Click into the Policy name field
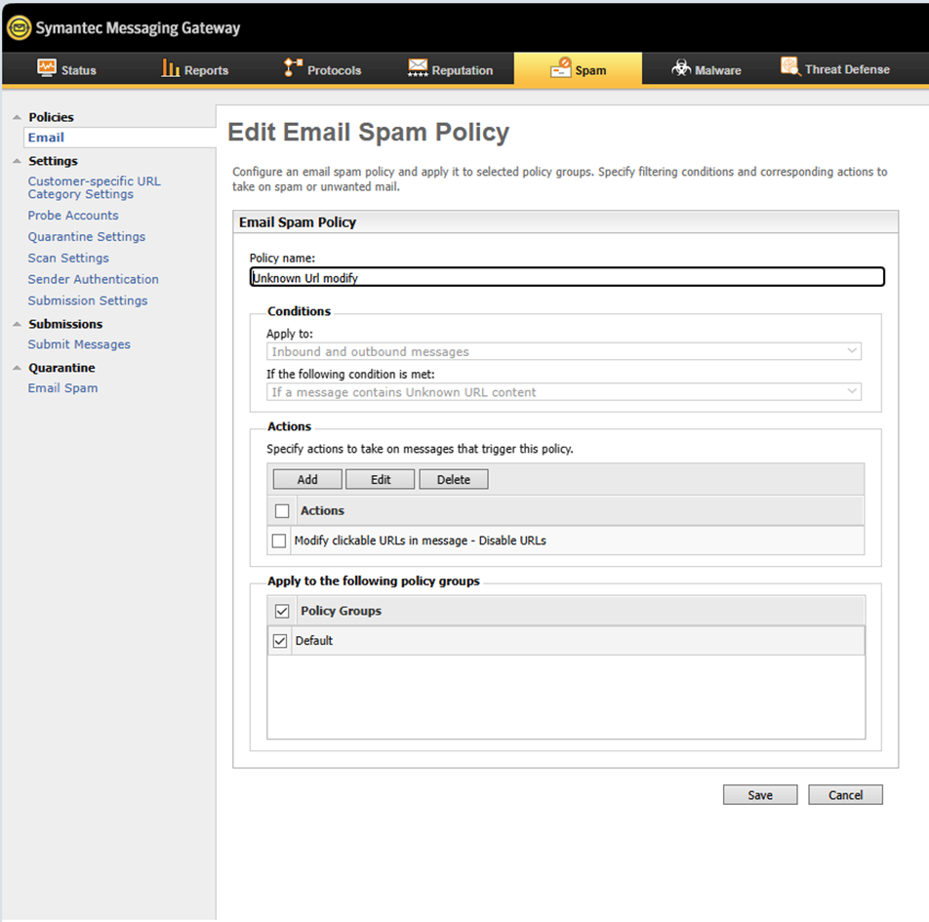Viewport: 929px width, 922px height. click(x=567, y=277)
